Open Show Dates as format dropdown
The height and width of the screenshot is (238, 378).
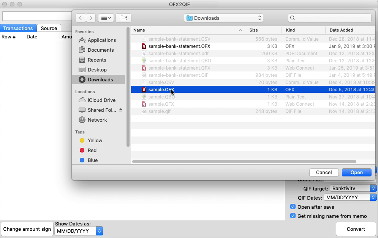click(x=79, y=231)
